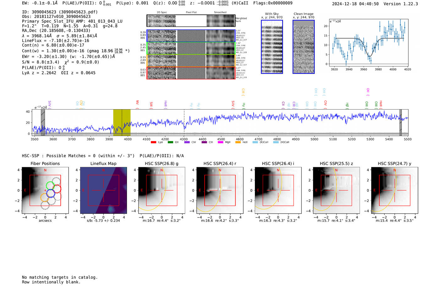Screen dimensions: 440x299
Task: Click the Primary Spec_Slot_IFU_AMP line
Action: pos(72,21)
